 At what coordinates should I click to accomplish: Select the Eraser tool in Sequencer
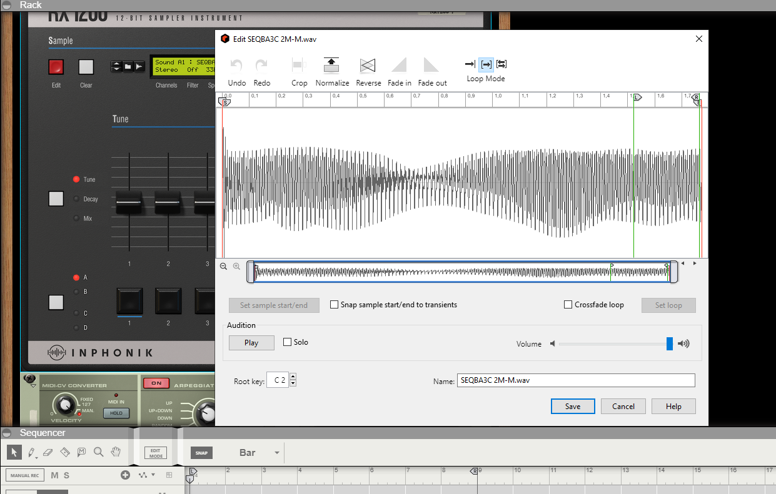point(48,452)
